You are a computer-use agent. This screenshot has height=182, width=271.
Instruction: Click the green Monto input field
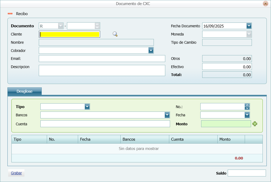pos(226,124)
